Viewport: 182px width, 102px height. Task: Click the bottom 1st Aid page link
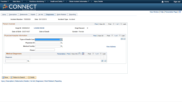[x=32, y=81]
